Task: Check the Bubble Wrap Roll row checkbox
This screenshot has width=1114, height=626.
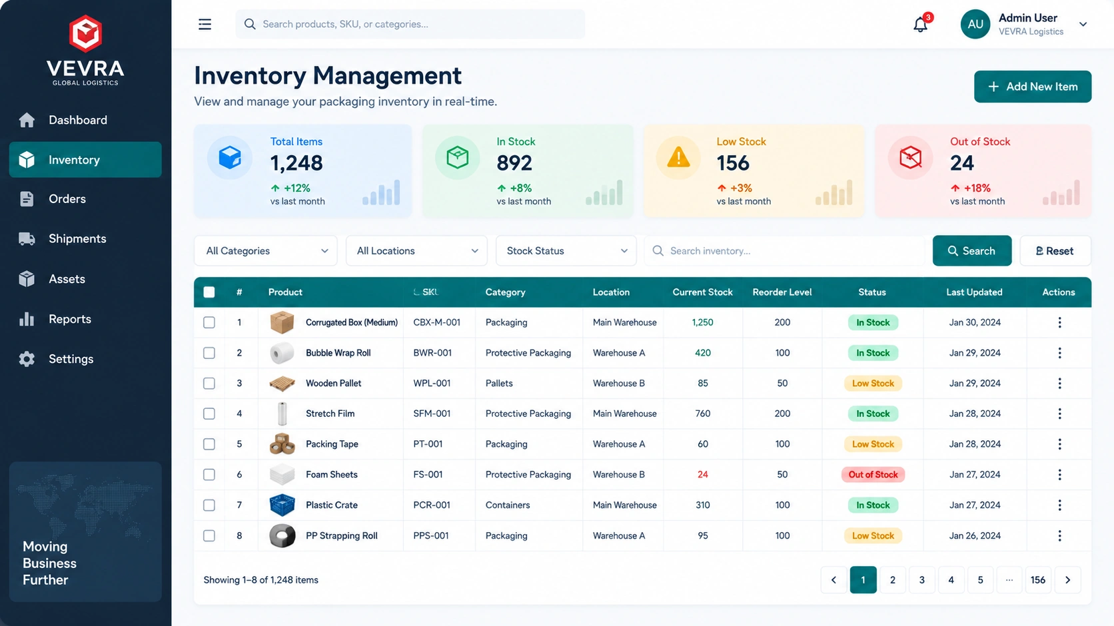Action: click(209, 353)
